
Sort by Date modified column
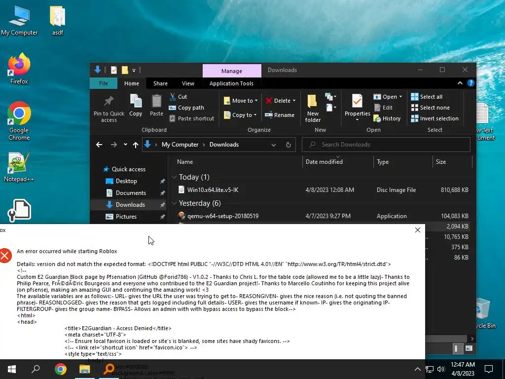[338, 161]
